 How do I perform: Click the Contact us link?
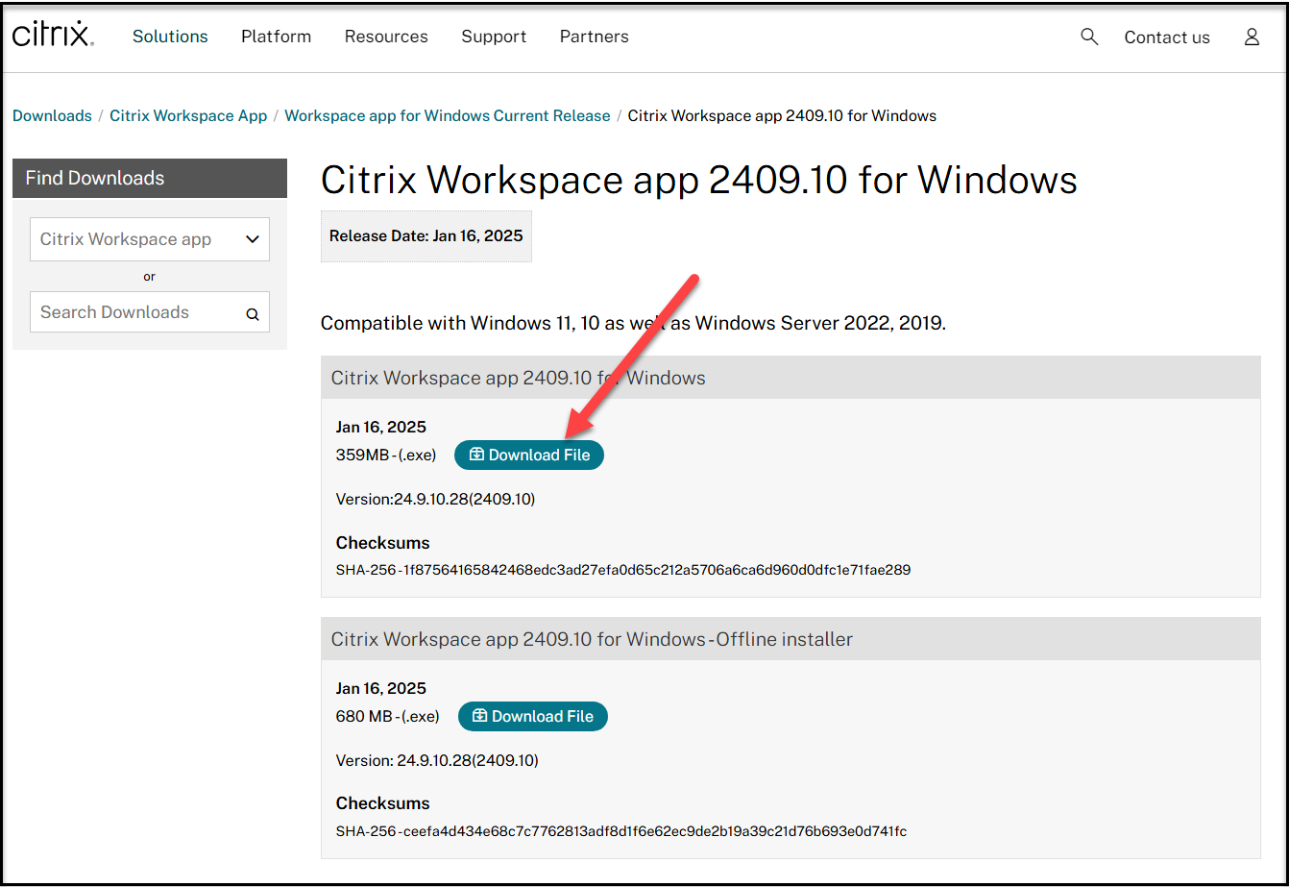[1167, 37]
